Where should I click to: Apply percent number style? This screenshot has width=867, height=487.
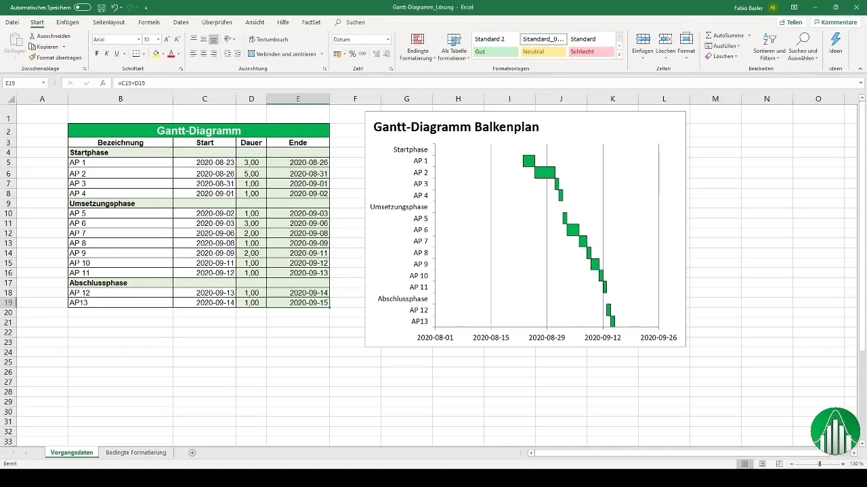[353, 53]
